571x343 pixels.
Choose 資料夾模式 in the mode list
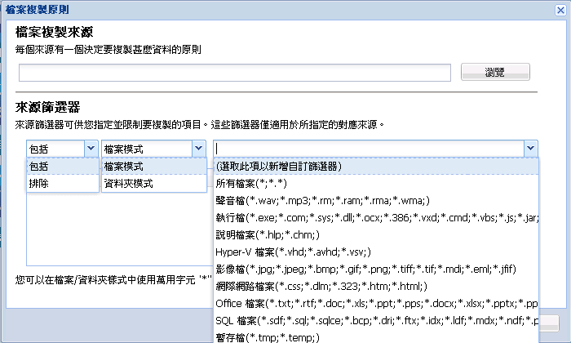point(153,183)
